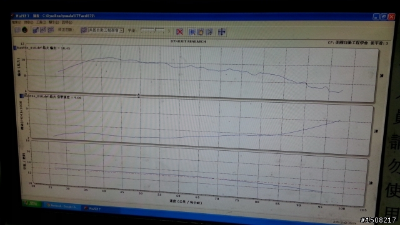Click the correction factor icon beside dropdown

click(83, 31)
